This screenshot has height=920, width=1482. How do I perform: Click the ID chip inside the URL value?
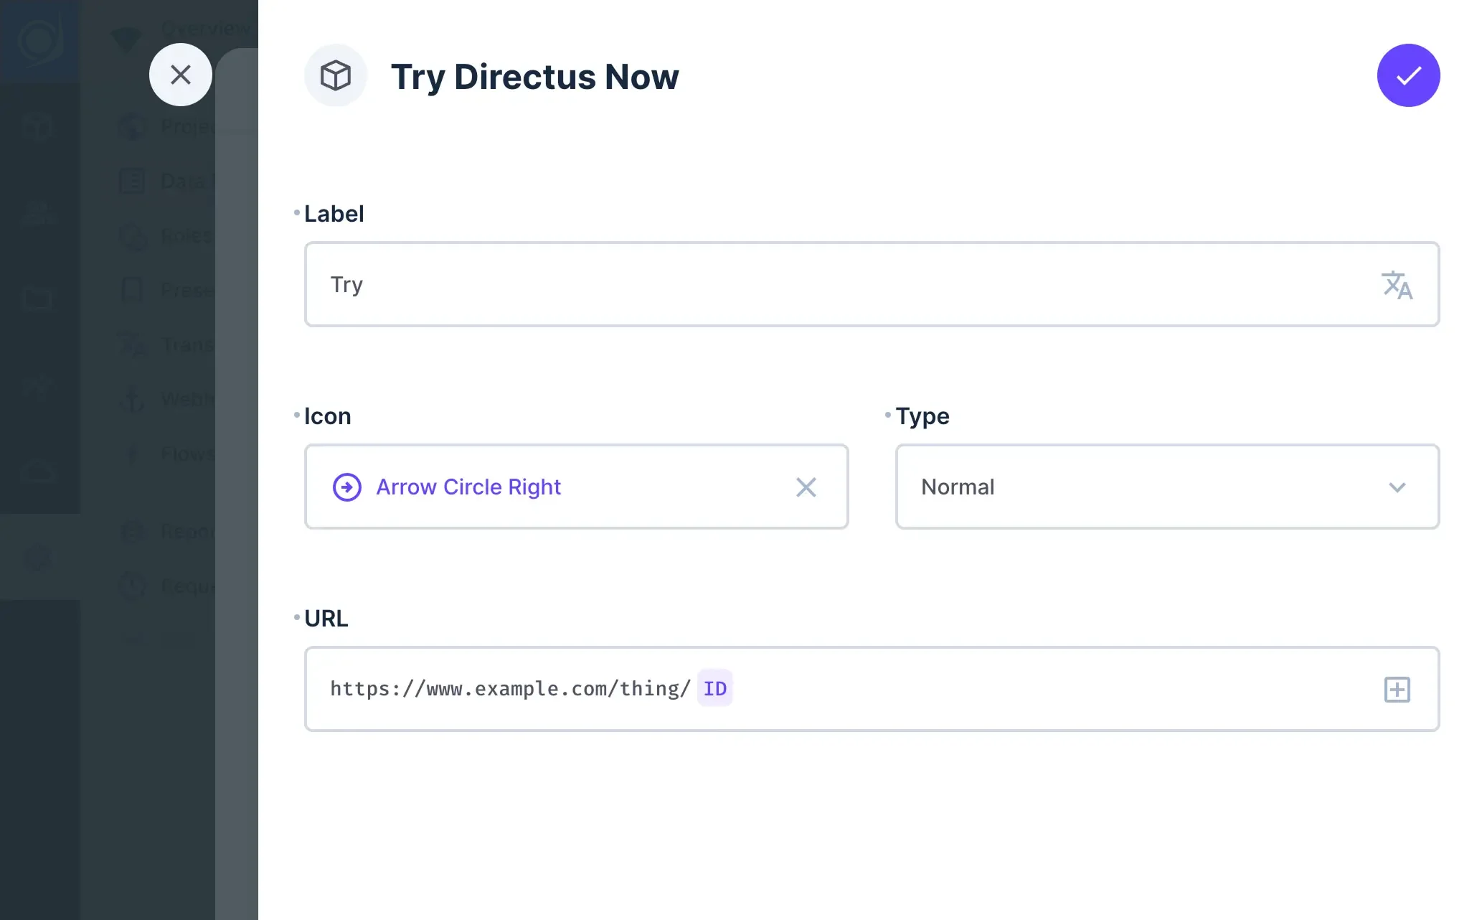click(x=714, y=688)
